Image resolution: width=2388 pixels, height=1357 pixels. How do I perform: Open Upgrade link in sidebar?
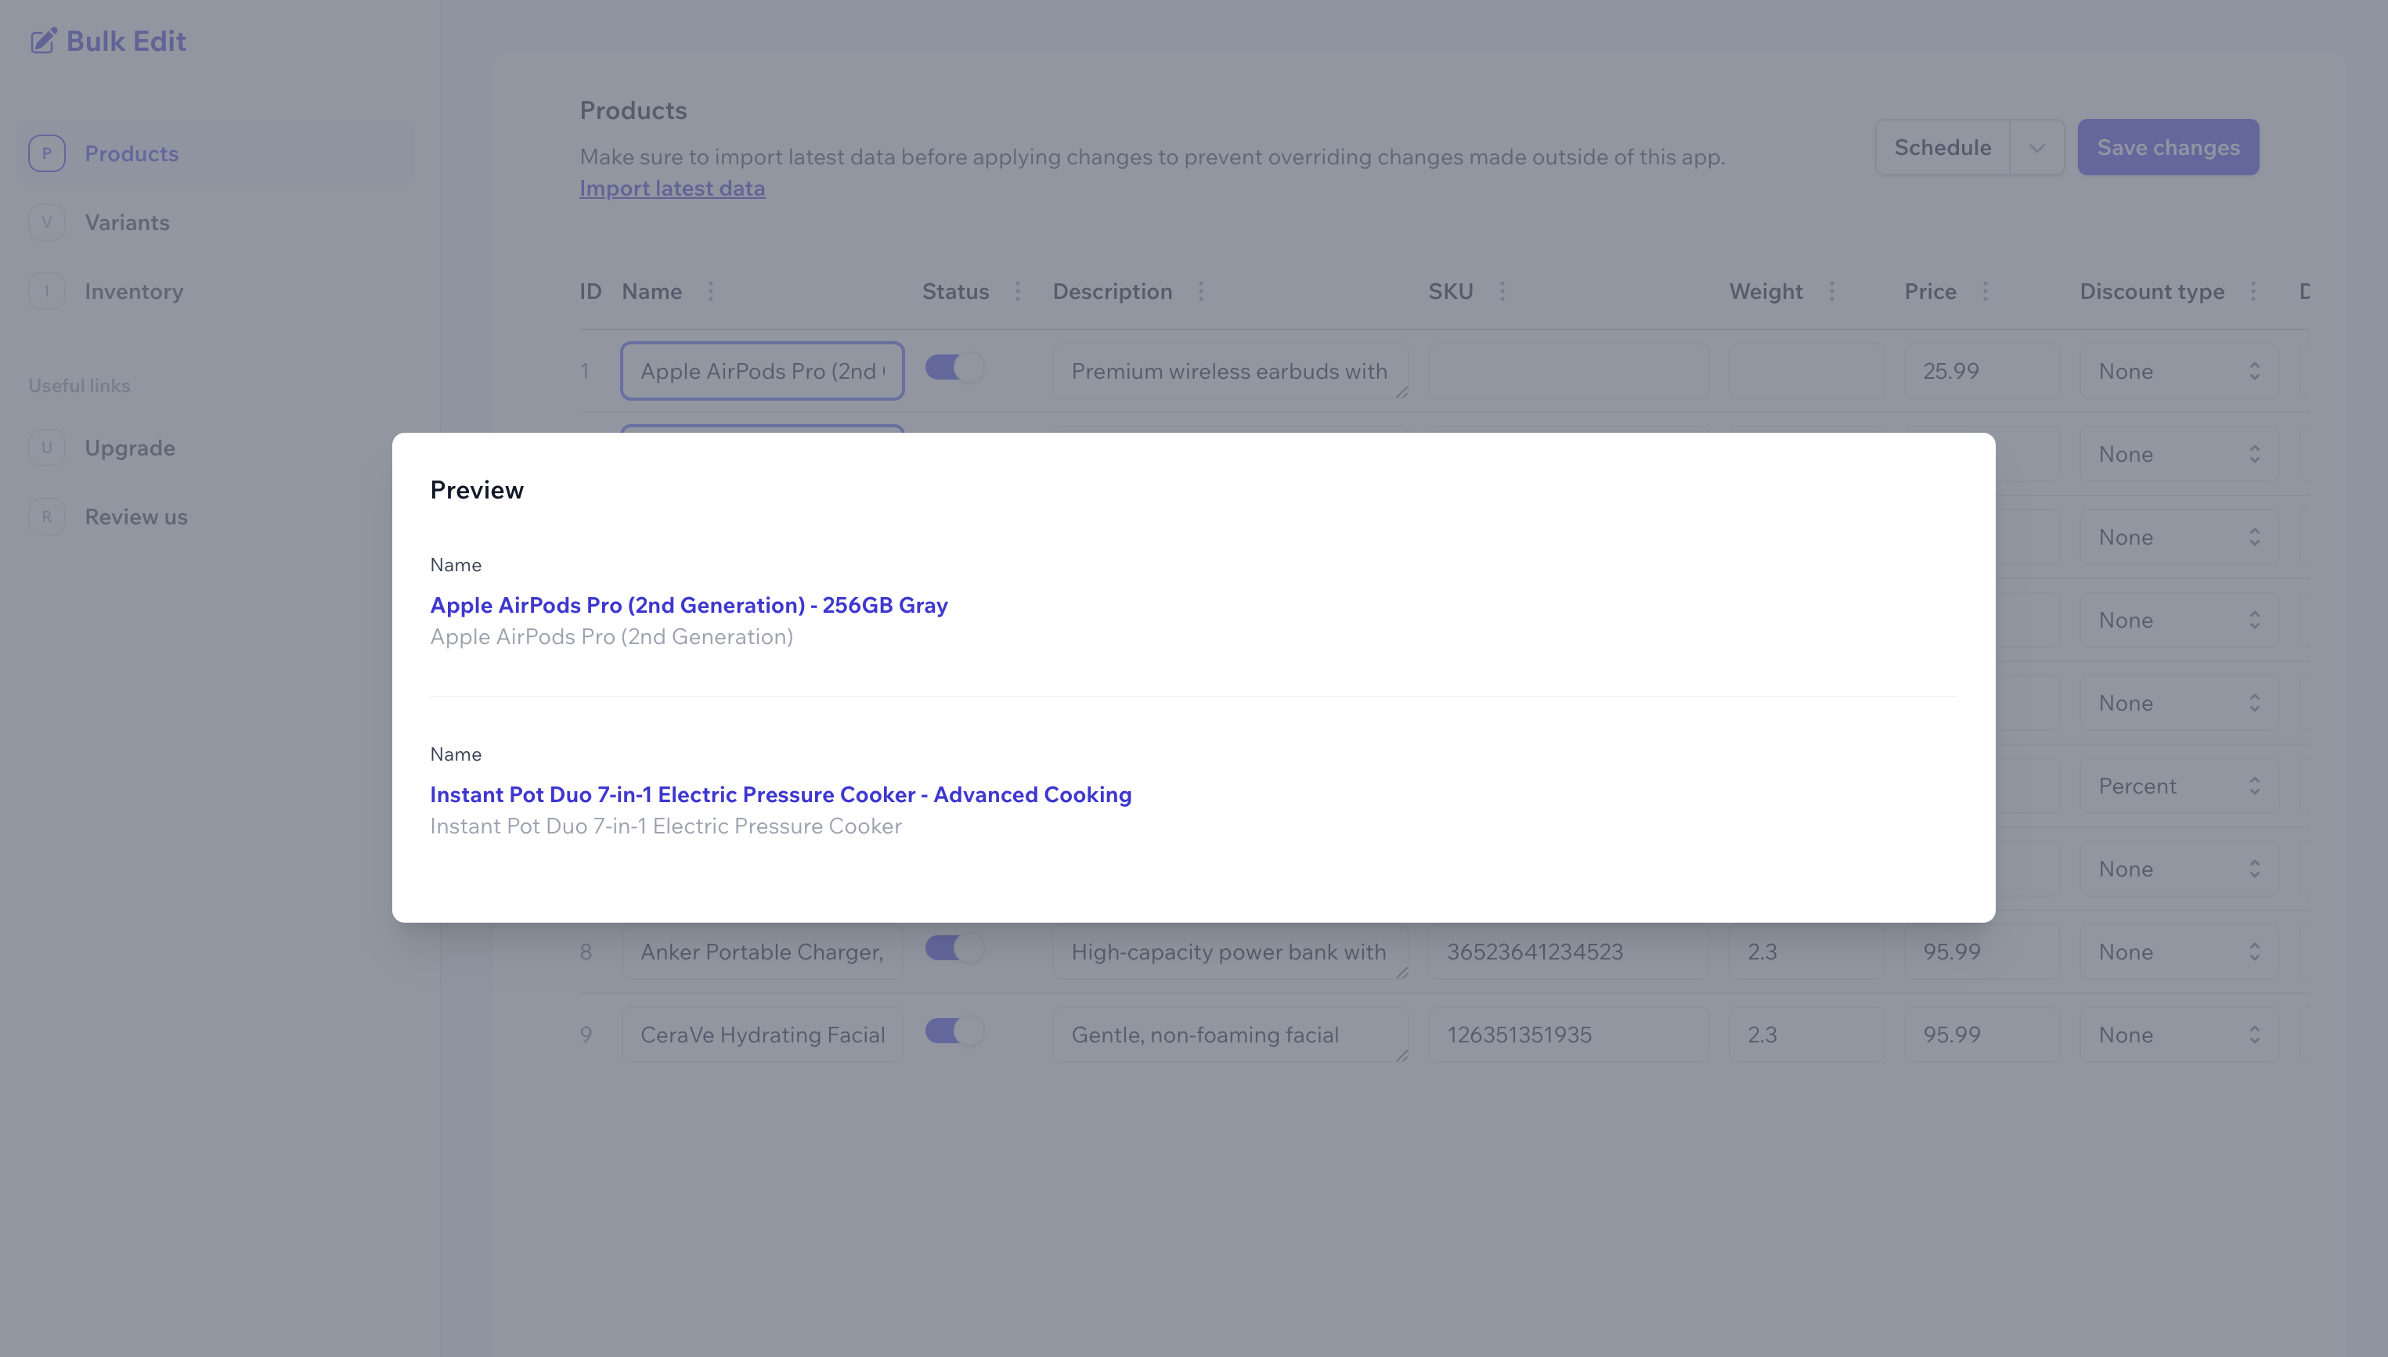216,448
